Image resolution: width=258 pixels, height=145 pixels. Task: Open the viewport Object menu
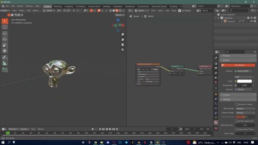tap(35, 10)
